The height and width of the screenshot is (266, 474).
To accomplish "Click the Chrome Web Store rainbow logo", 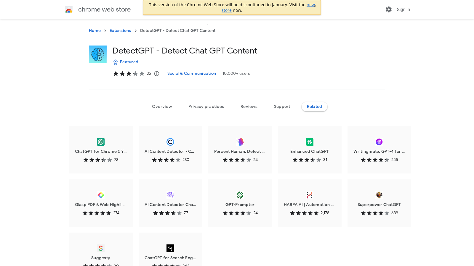I will (x=69, y=9).
